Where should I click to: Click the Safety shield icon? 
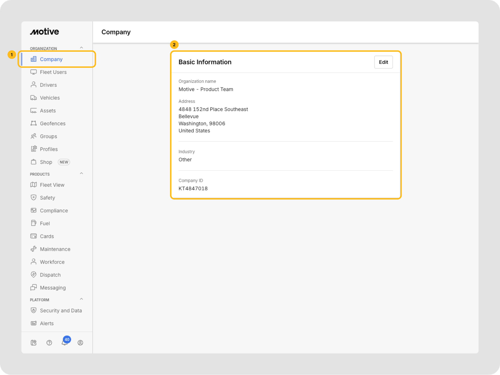[x=34, y=197]
